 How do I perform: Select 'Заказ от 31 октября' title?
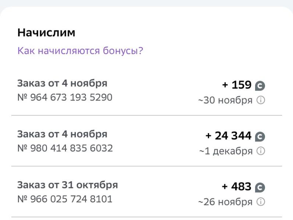point(67,185)
